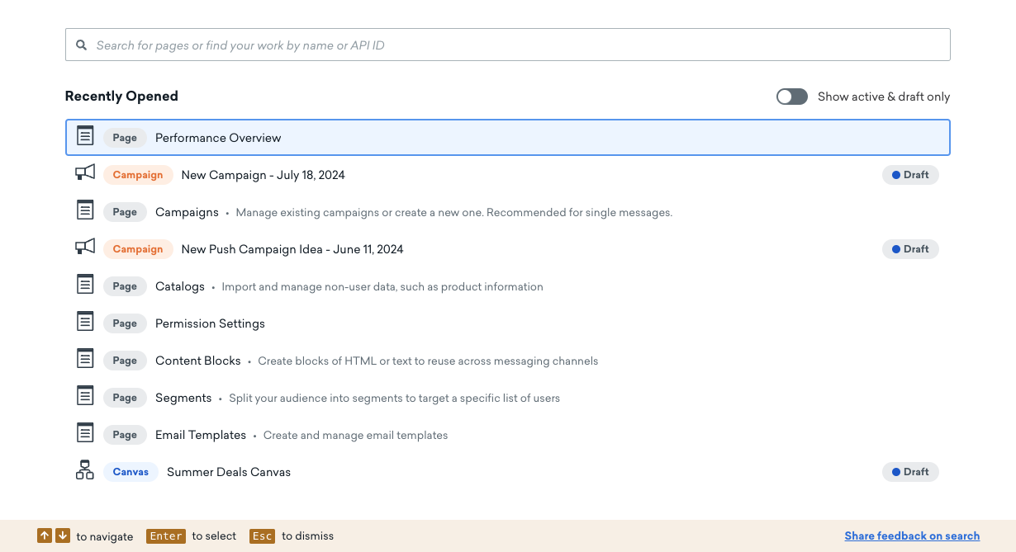Click Draft badge on New Campaign July 18
The width and height of the screenshot is (1016, 552).
(x=910, y=175)
